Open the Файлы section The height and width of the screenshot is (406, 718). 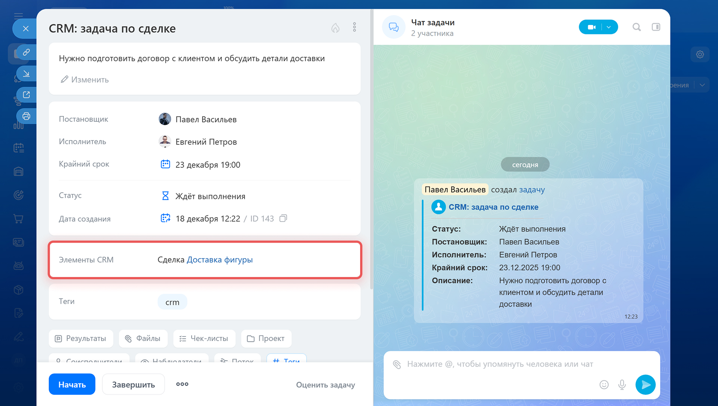pyautogui.click(x=143, y=338)
